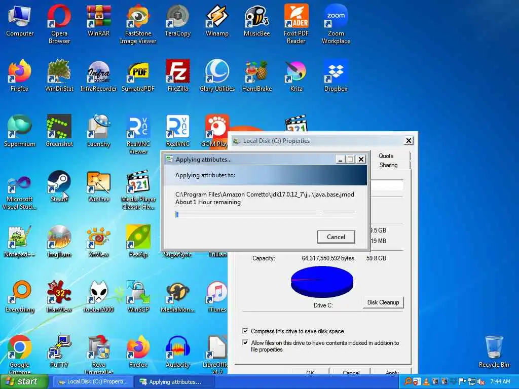519x389 pixels.
Task: Close the Local Disk (C:) Properties window
Action: pos(409,141)
